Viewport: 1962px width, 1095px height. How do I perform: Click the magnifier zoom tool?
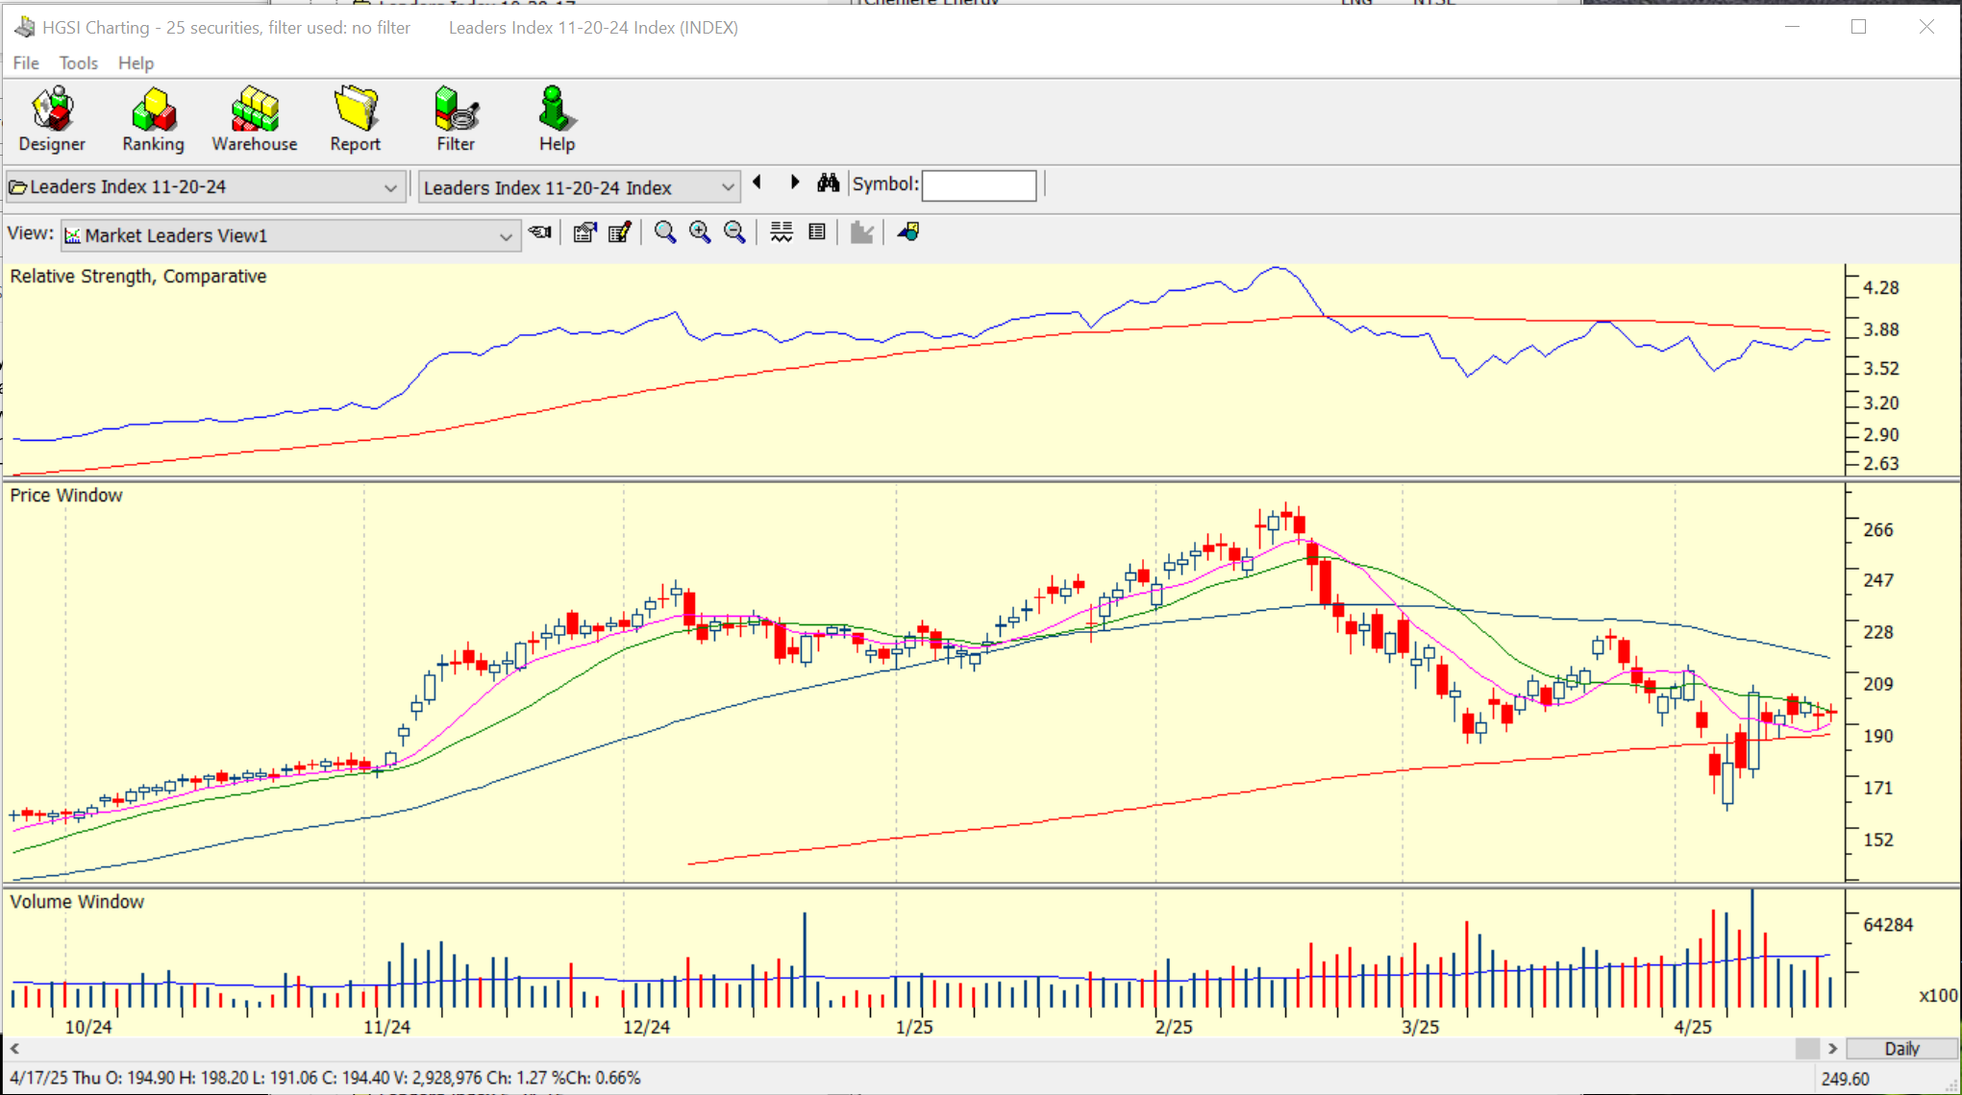[x=665, y=232]
